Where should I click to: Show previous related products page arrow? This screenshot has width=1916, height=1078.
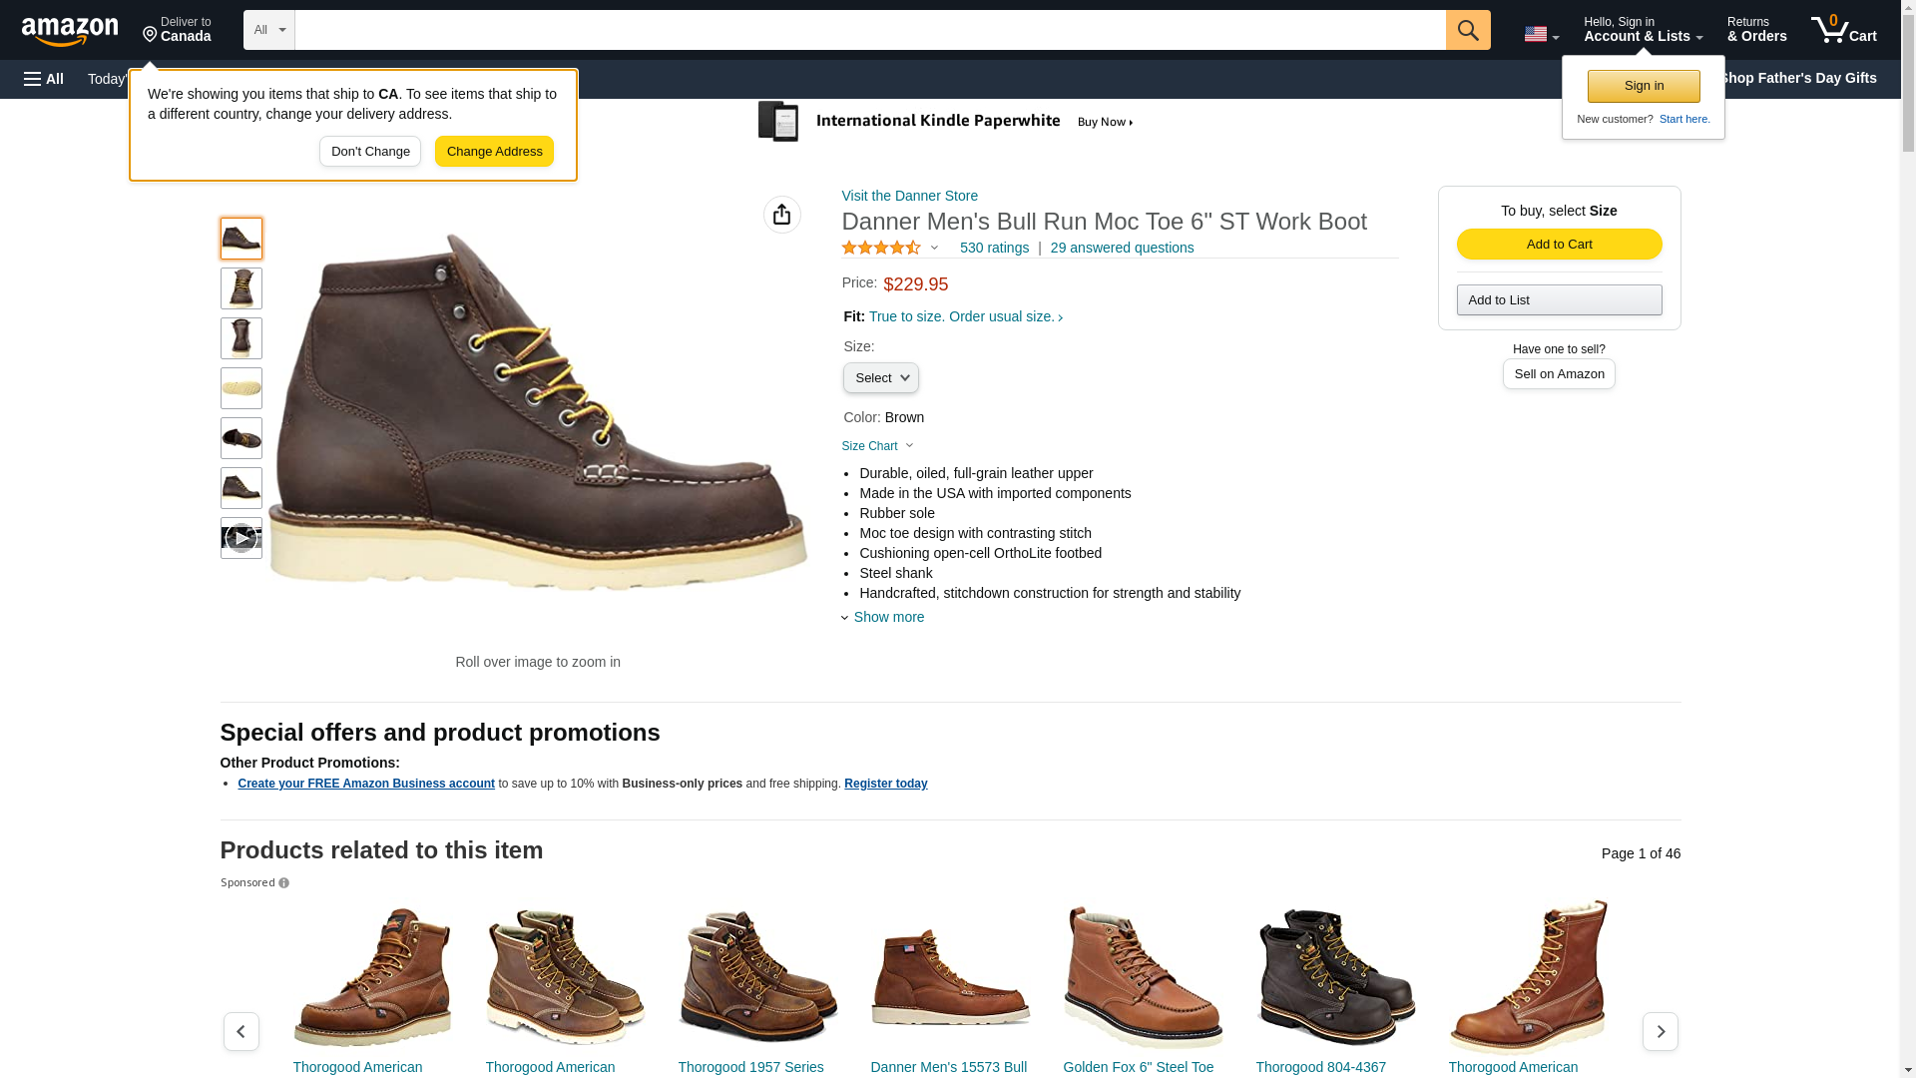point(240,1031)
